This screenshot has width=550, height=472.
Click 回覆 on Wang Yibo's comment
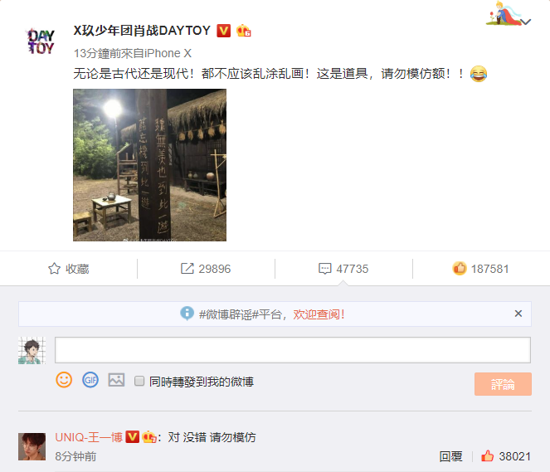pyautogui.click(x=450, y=456)
